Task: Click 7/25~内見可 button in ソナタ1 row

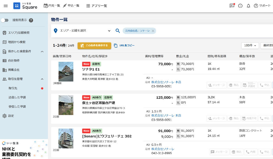Action: pos(250,85)
